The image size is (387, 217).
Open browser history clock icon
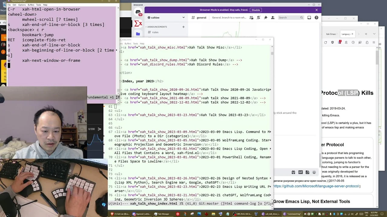(x=353, y=42)
